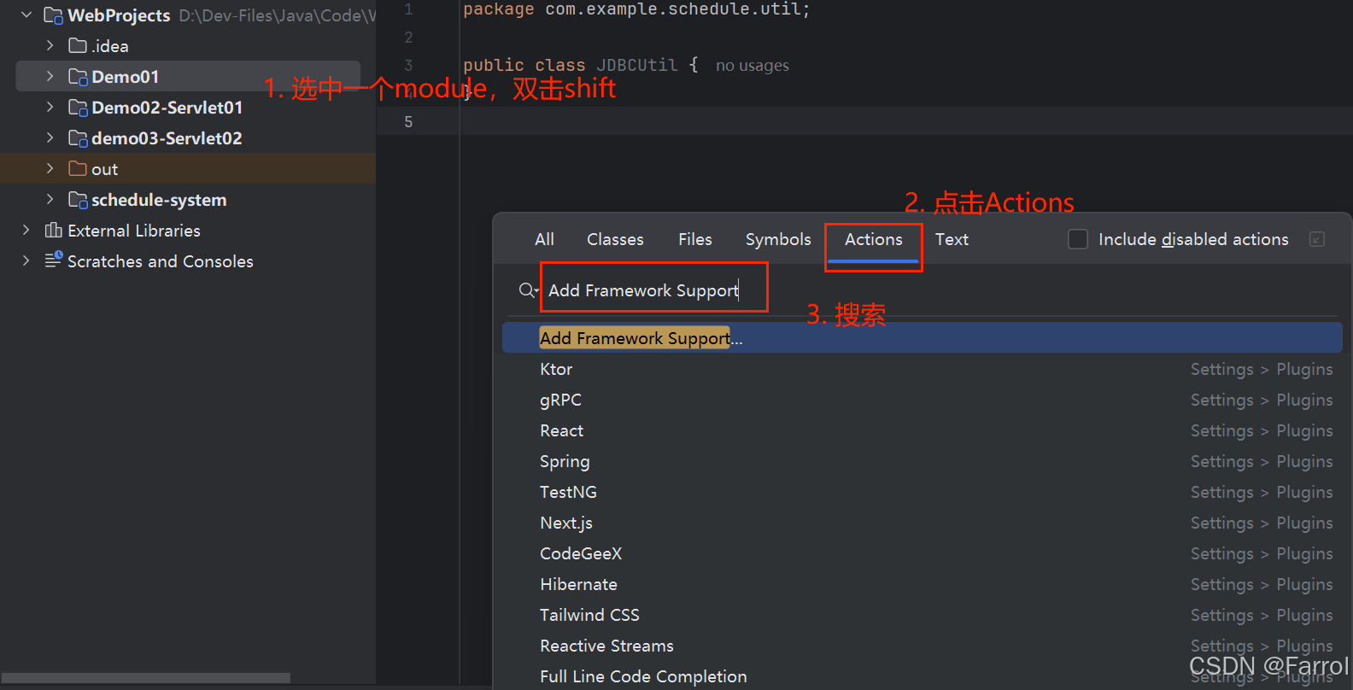The height and width of the screenshot is (690, 1353).
Task: Click the Demo01 module folder icon
Action: pos(78,77)
